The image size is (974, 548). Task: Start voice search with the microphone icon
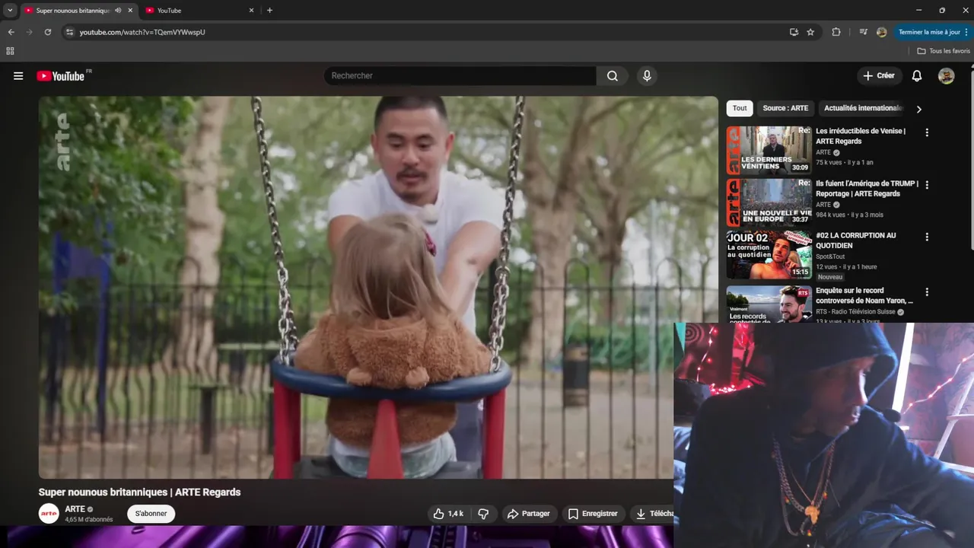click(x=647, y=76)
